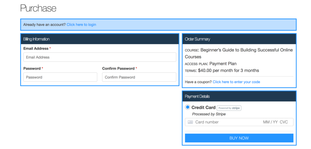Click the Purchase page heading
The height and width of the screenshot is (149, 311).
click(38, 8)
